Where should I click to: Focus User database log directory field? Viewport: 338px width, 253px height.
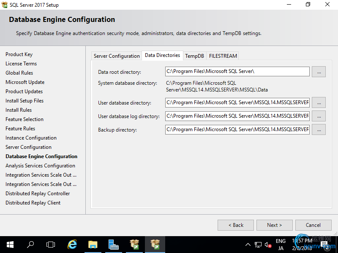coord(237,116)
